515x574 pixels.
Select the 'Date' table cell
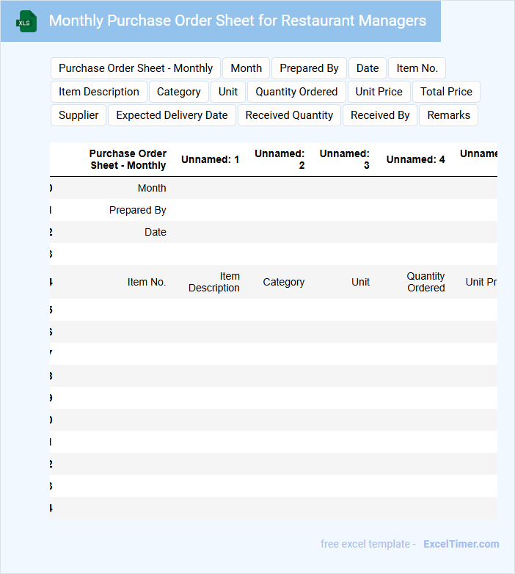[155, 232]
